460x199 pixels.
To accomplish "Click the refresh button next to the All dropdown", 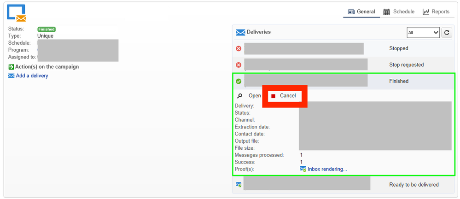I will [x=447, y=32].
